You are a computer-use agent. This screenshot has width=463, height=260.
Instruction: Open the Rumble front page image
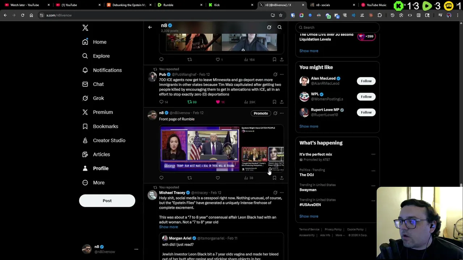(221, 148)
